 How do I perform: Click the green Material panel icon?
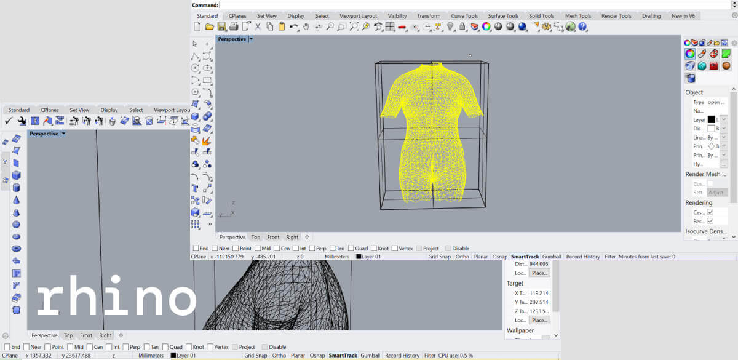pos(726,54)
